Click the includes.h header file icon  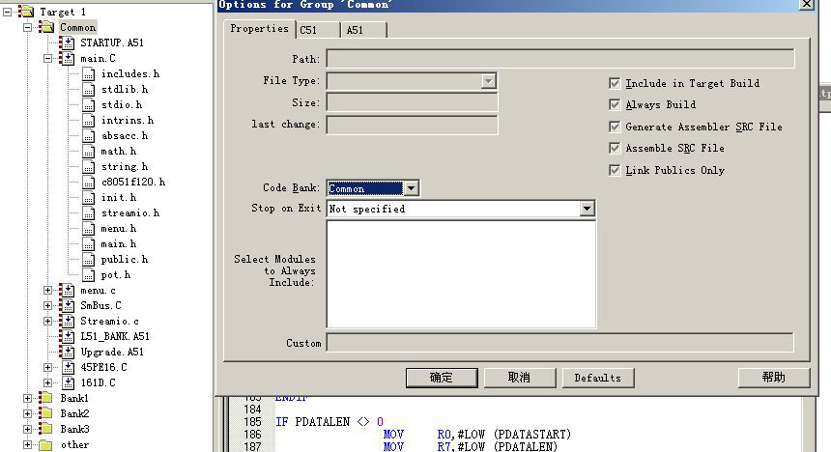pyautogui.click(x=89, y=74)
